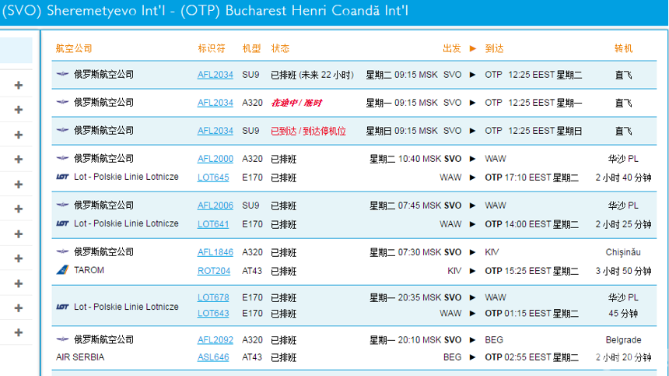Click the Aeroflot logo in the AFL2000 row
Screen dimensions: 669x376
(x=62, y=158)
